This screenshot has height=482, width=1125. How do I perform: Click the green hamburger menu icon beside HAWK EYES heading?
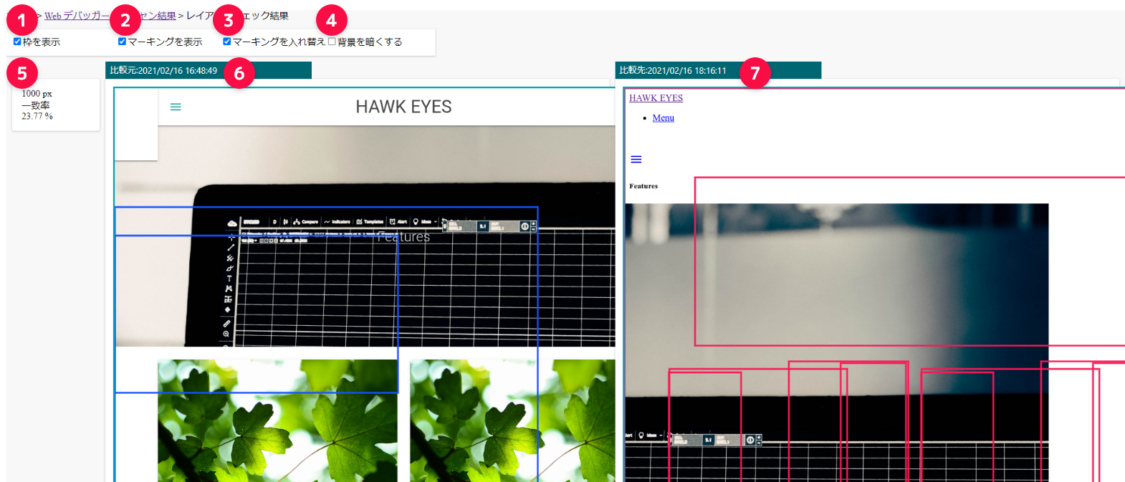(x=176, y=107)
